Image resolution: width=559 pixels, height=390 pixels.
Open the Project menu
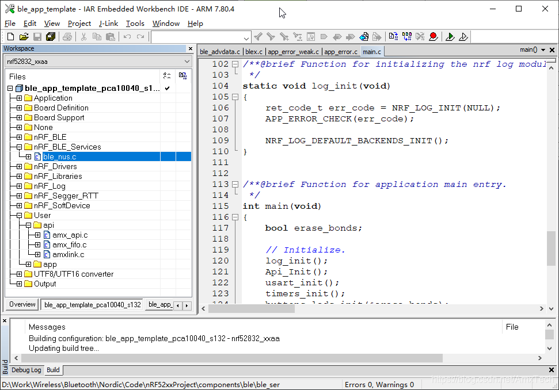tap(79, 24)
